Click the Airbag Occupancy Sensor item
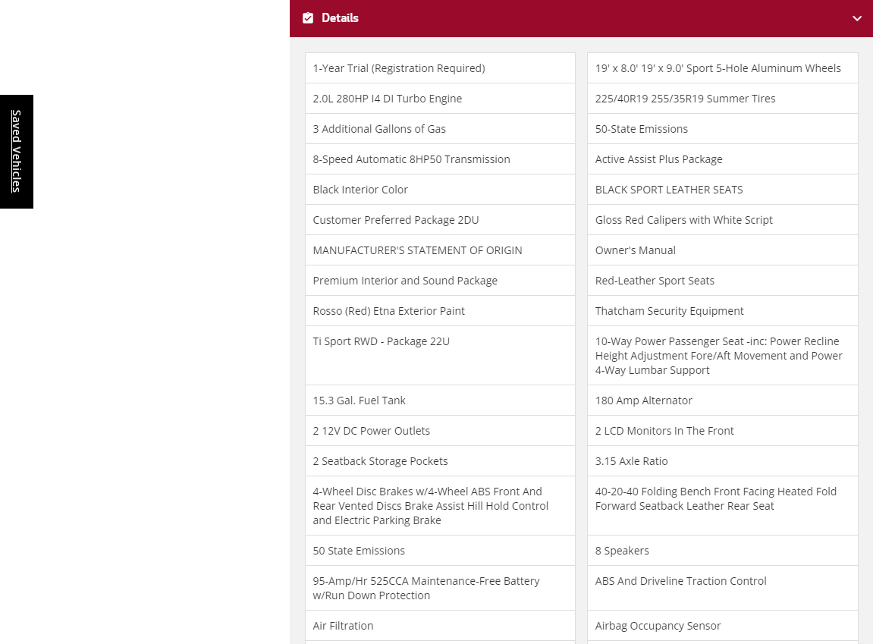 [x=658, y=626]
